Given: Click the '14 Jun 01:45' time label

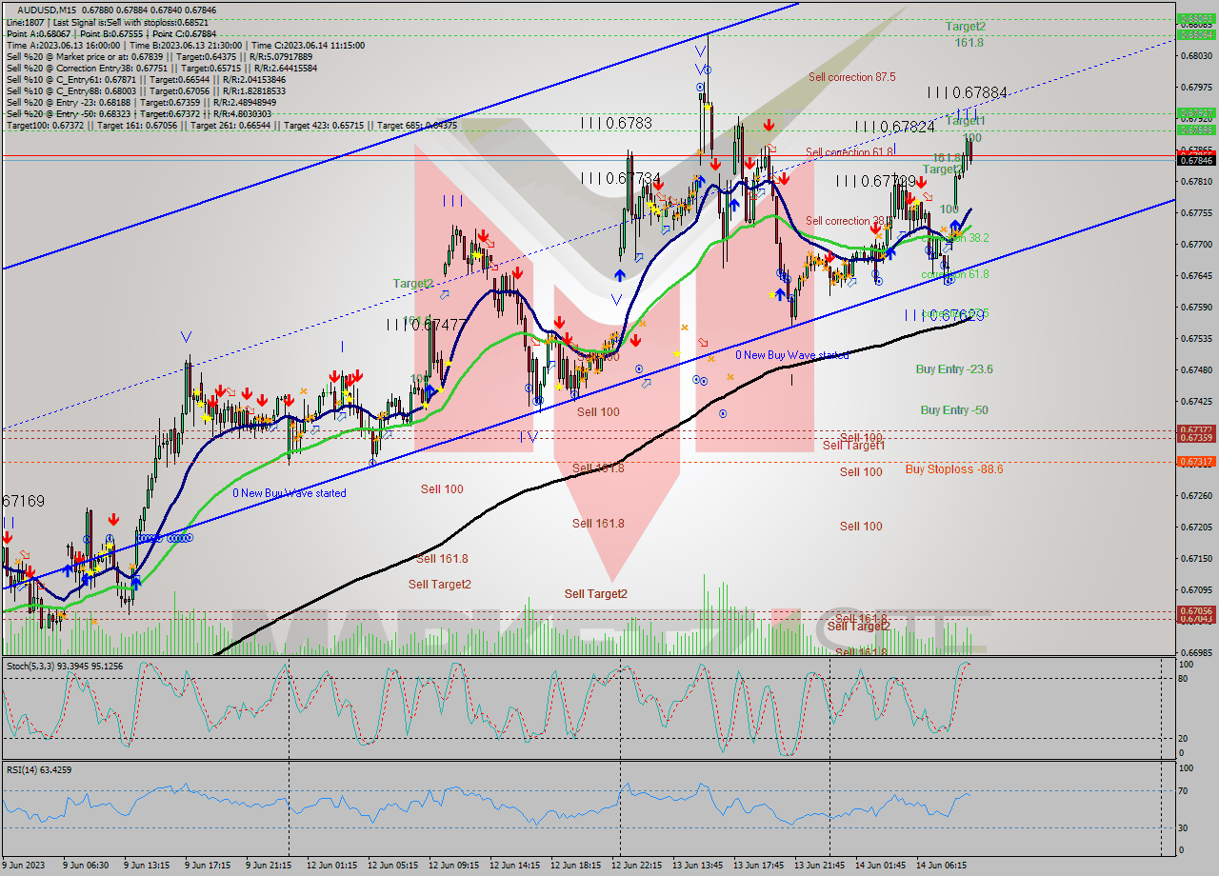Looking at the screenshot, I should (x=880, y=866).
